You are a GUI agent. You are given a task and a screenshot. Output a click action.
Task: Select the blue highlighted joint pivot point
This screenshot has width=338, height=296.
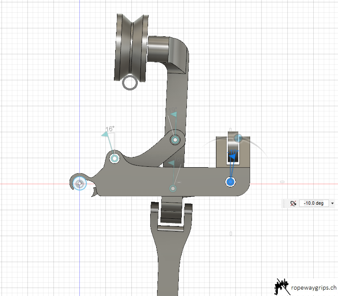click(x=230, y=182)
